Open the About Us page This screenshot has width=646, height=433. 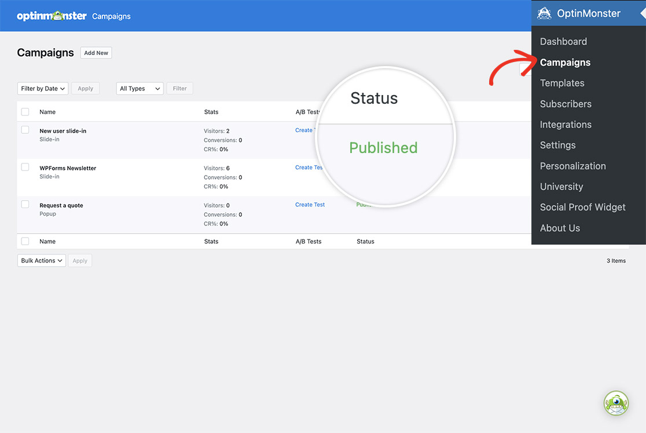(x=560, y=228)
